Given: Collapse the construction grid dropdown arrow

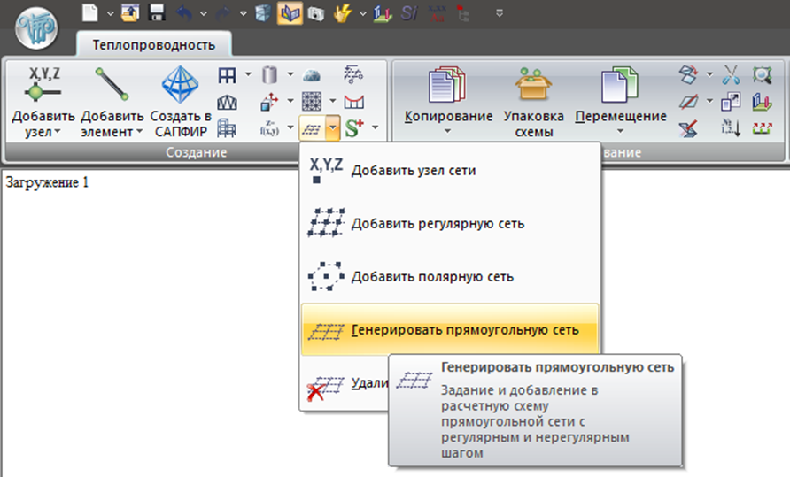Looking at the screenshot, I should click(x=332, y=128).
